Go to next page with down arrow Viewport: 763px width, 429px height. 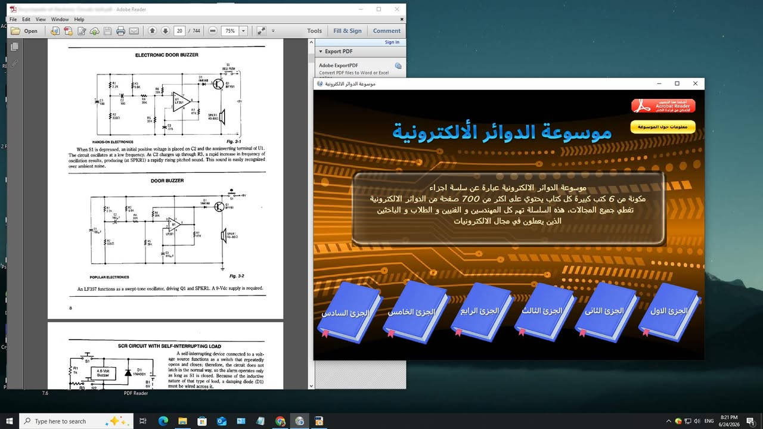pyautogui.click(x=165, y=31)
